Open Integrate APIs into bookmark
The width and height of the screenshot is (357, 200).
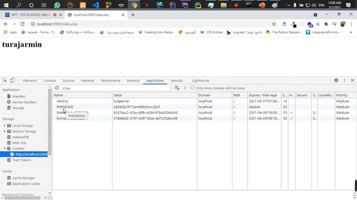pyautogui.click(x=324, y=32)
